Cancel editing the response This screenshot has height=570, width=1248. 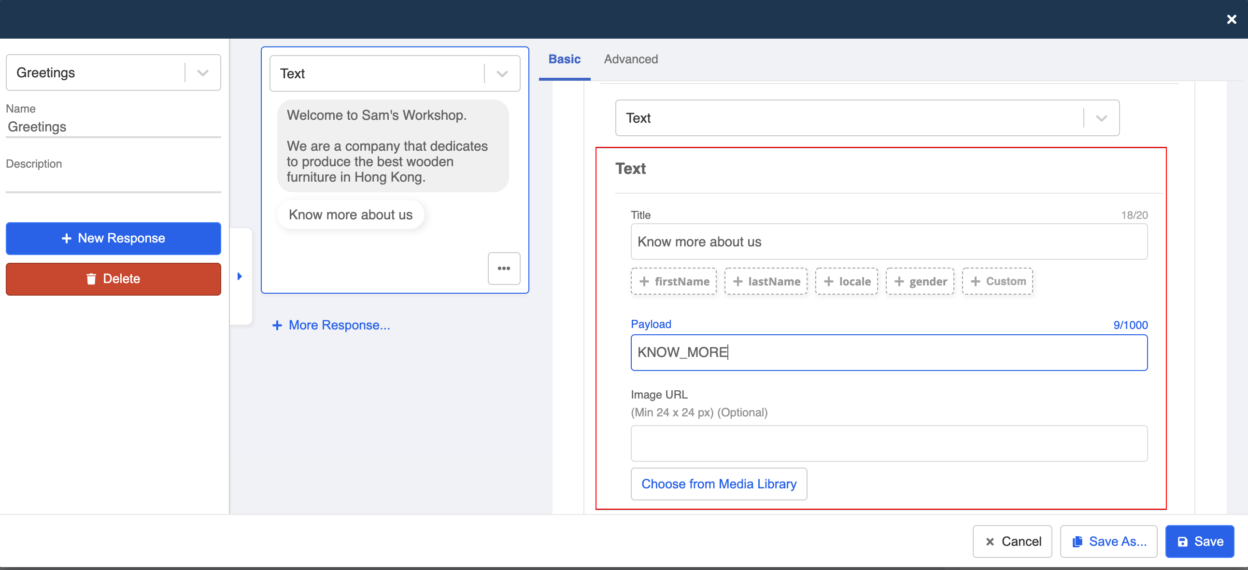click(1012, 541)
